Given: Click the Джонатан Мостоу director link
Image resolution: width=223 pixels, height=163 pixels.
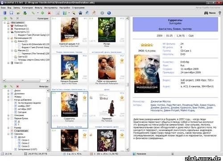Looking at the screenshot, I should tap(161, 101).
